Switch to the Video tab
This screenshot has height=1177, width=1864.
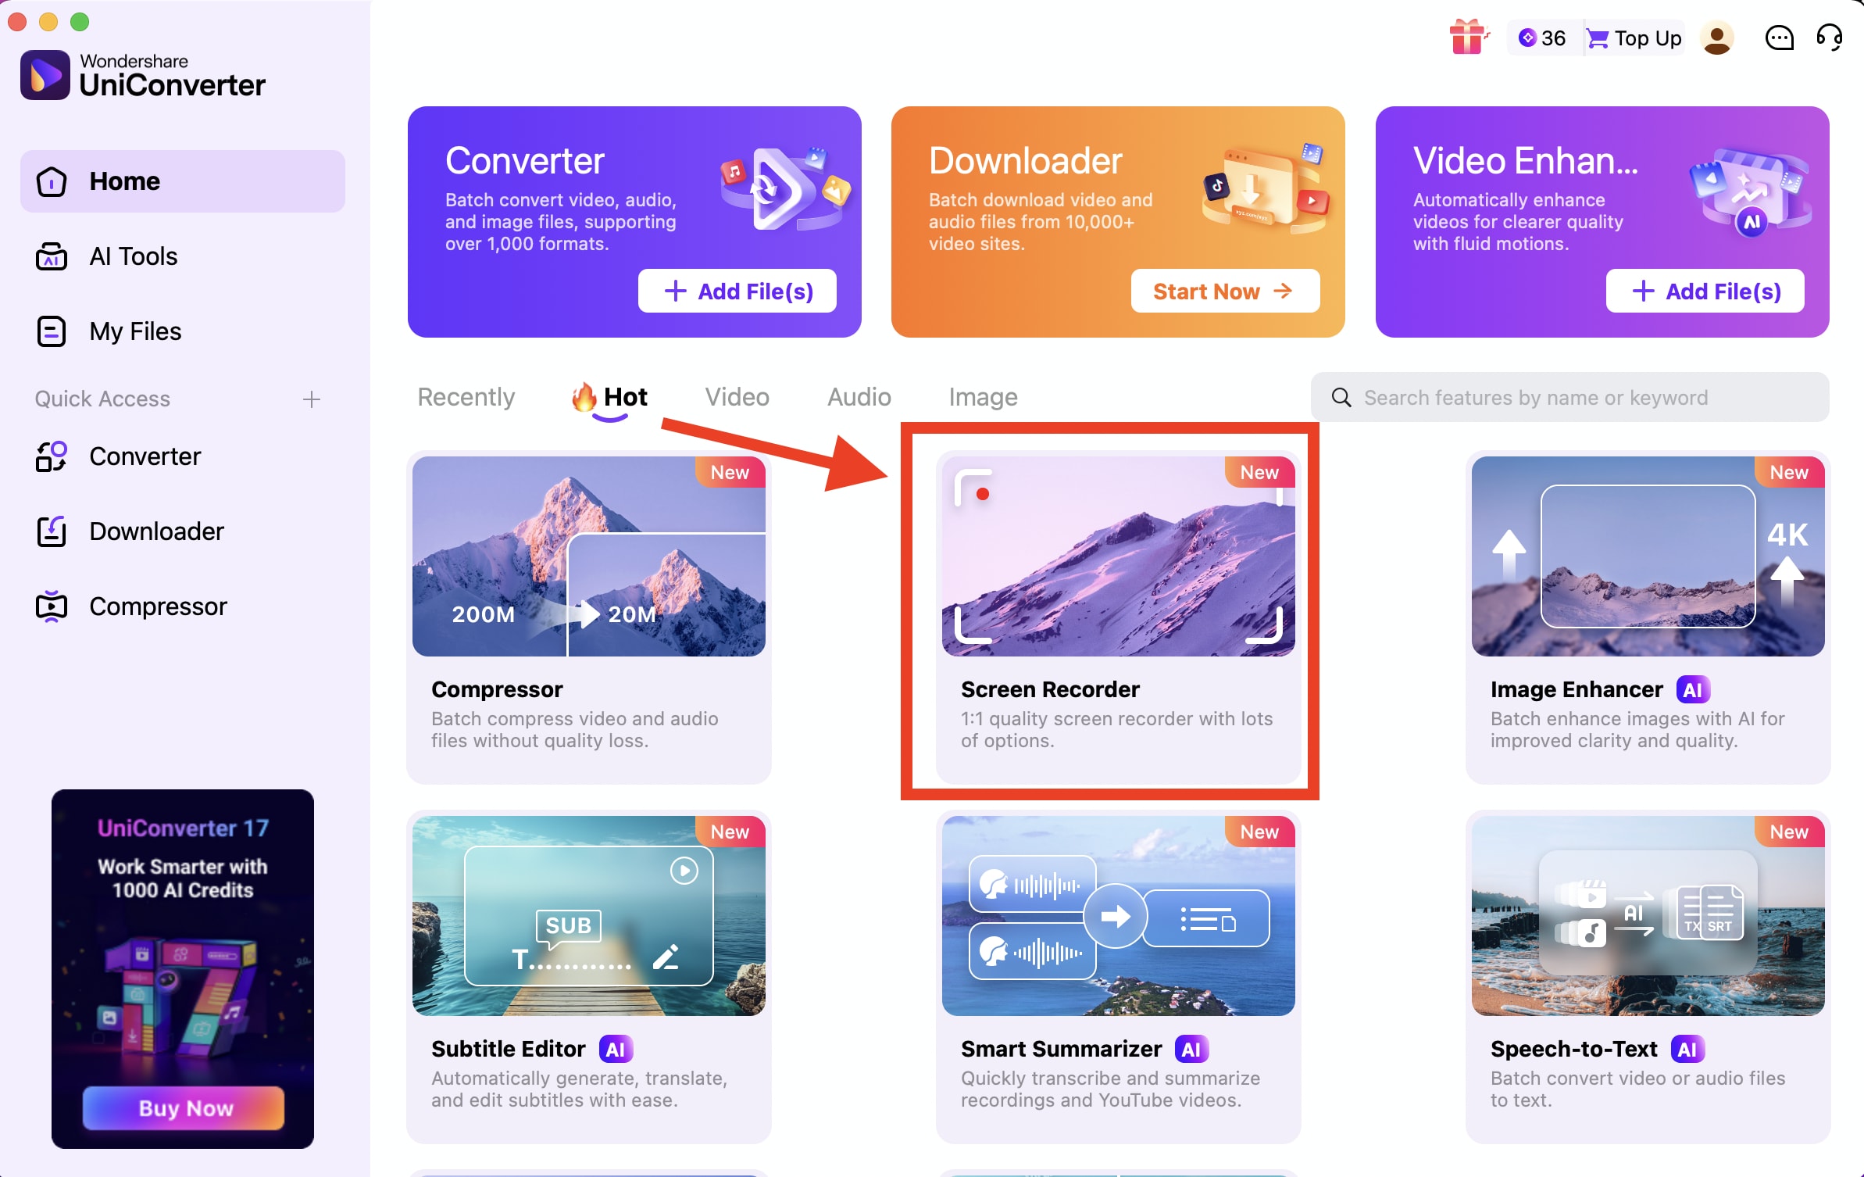pyautogui.click(x=737, y=397)
